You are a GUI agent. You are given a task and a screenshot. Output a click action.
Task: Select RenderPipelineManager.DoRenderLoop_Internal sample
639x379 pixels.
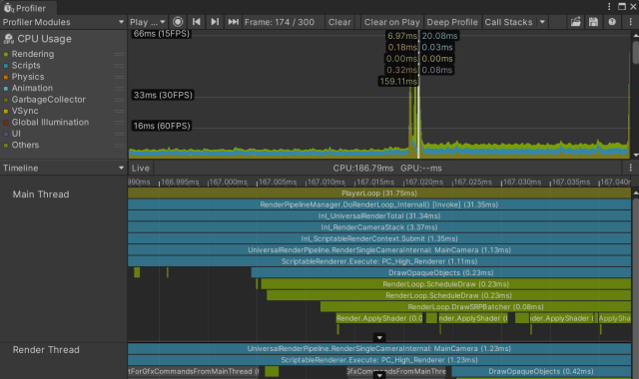pyautogui.click(x=379, y=204)
